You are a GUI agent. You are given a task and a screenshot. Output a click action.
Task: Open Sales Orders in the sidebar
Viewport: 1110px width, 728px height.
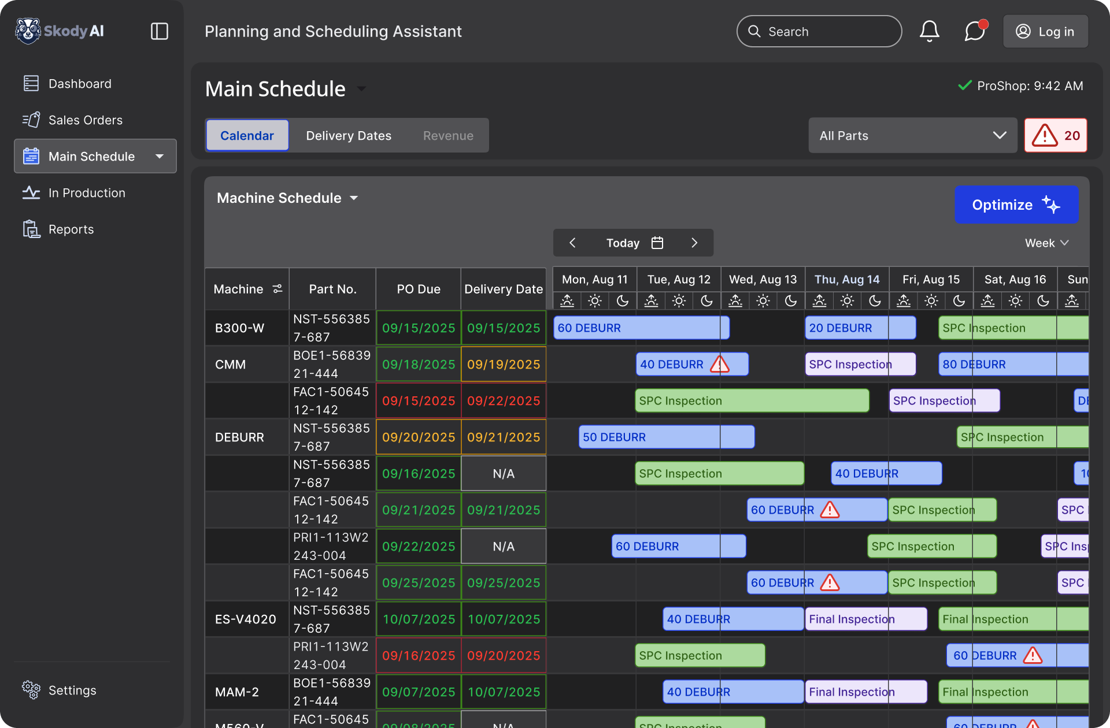tap(85, 120)
